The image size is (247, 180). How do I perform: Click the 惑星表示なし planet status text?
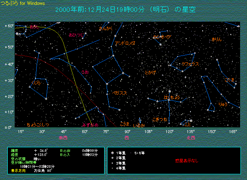click(187, 161)
